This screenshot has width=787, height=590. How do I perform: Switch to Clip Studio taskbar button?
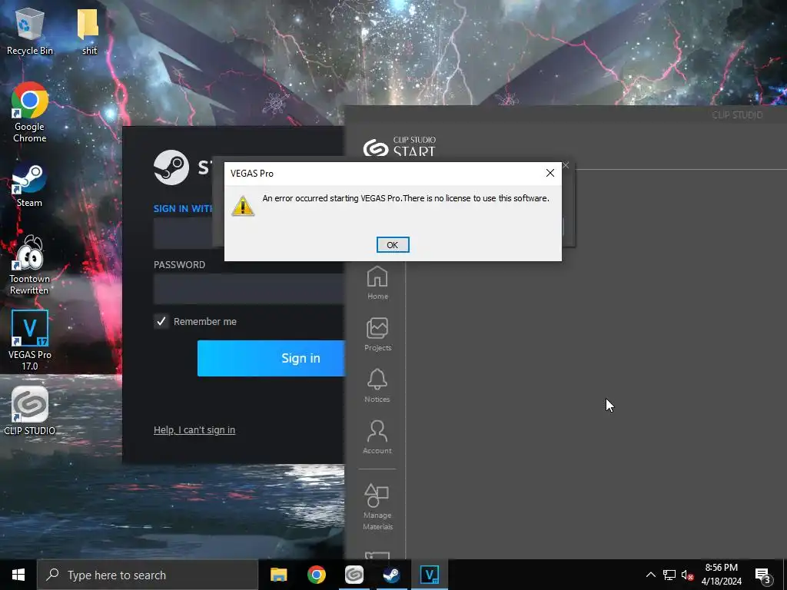(354, 575)
